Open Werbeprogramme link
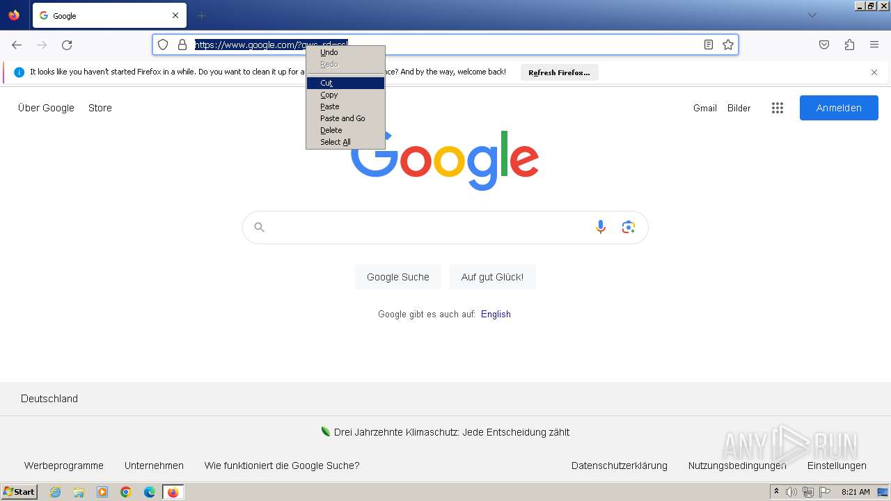Image resolution: width=891 pixels, height=501 pixels. [x=64, y=466]
